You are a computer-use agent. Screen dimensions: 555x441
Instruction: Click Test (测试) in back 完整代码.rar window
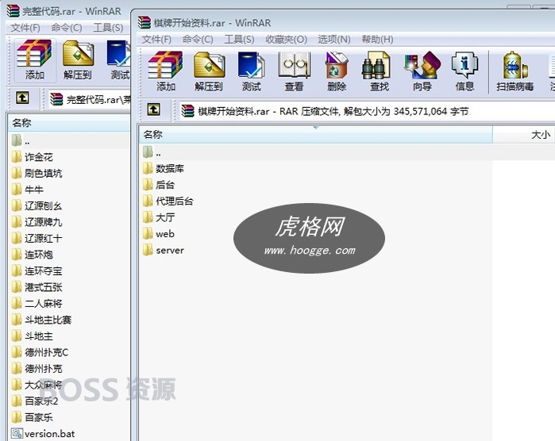click(x=118, y=59)
